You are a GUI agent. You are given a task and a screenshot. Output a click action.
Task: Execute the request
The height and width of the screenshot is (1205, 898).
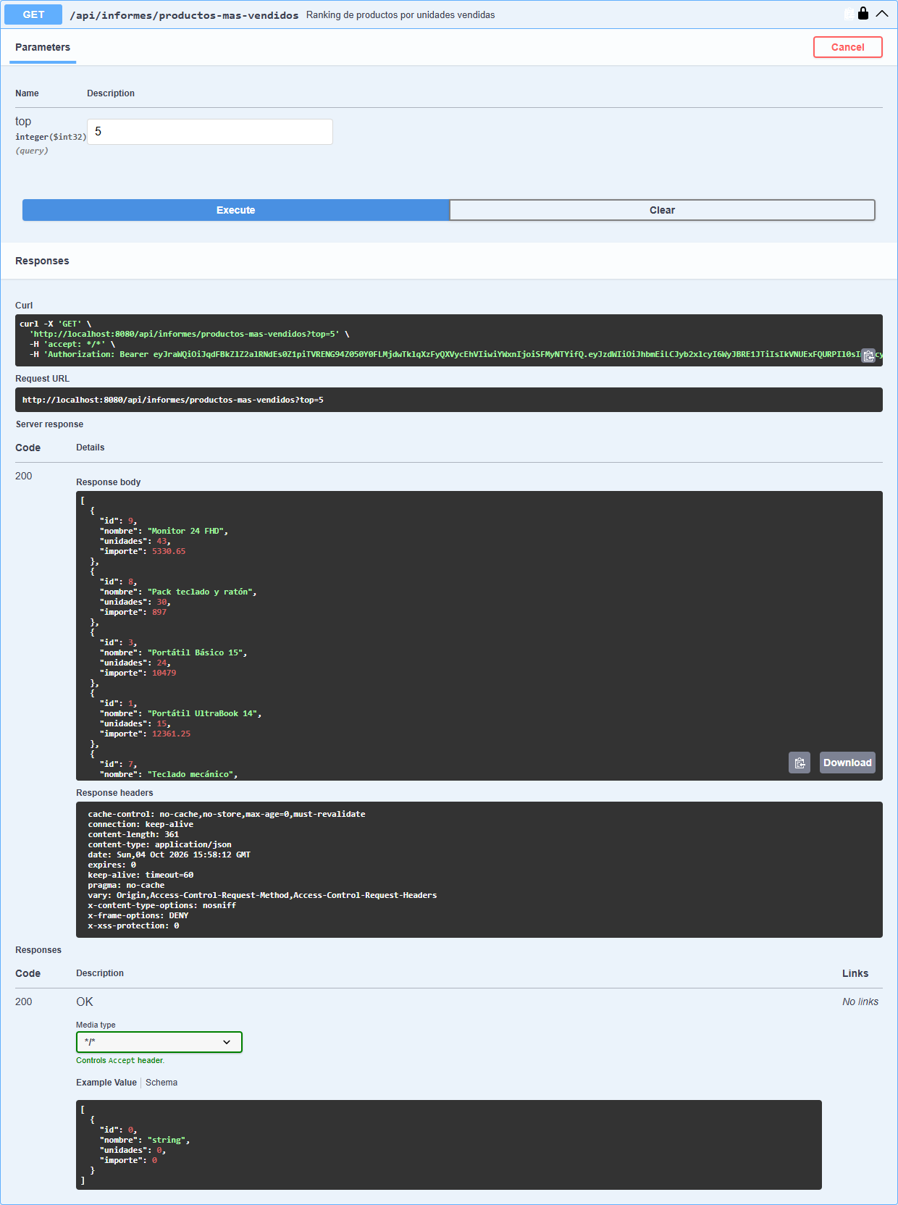(x=236, y=210)
